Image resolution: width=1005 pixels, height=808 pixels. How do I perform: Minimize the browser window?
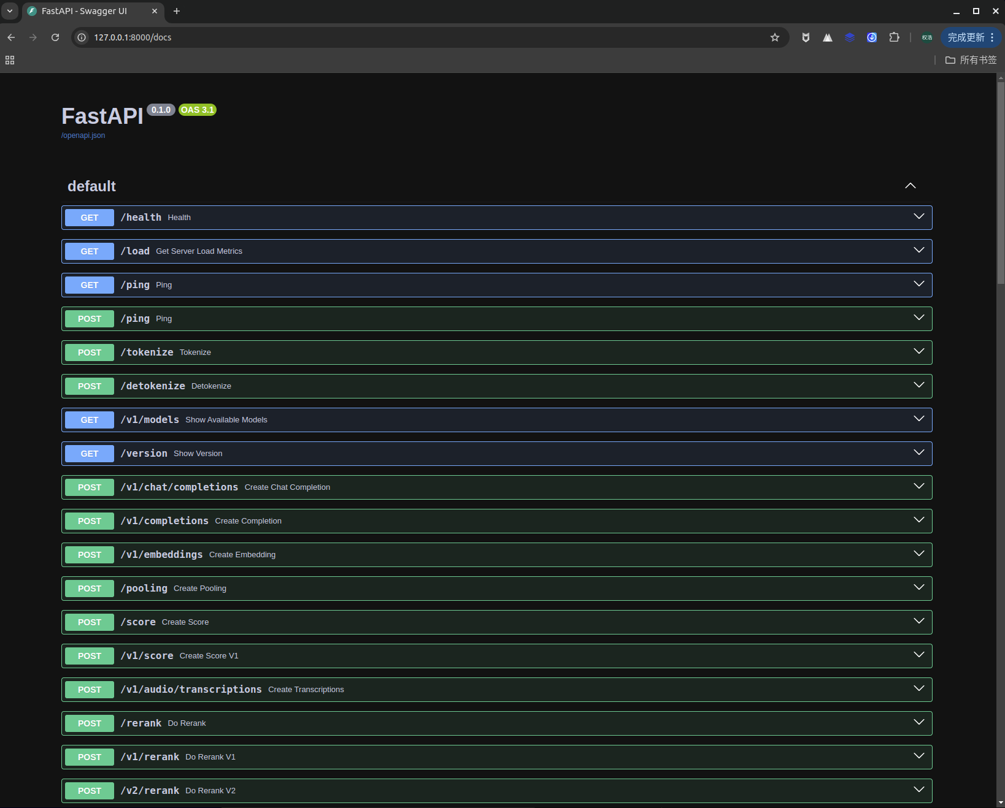[956, 11]
